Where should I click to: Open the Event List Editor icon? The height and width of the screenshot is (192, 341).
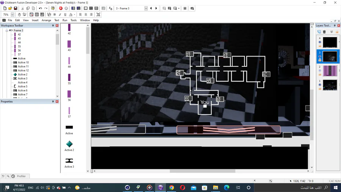click(96, 8)
